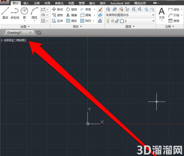The image size is (184, 156).
Task: Select the Leader (引线) tool
Action: [x=174, y=15]
